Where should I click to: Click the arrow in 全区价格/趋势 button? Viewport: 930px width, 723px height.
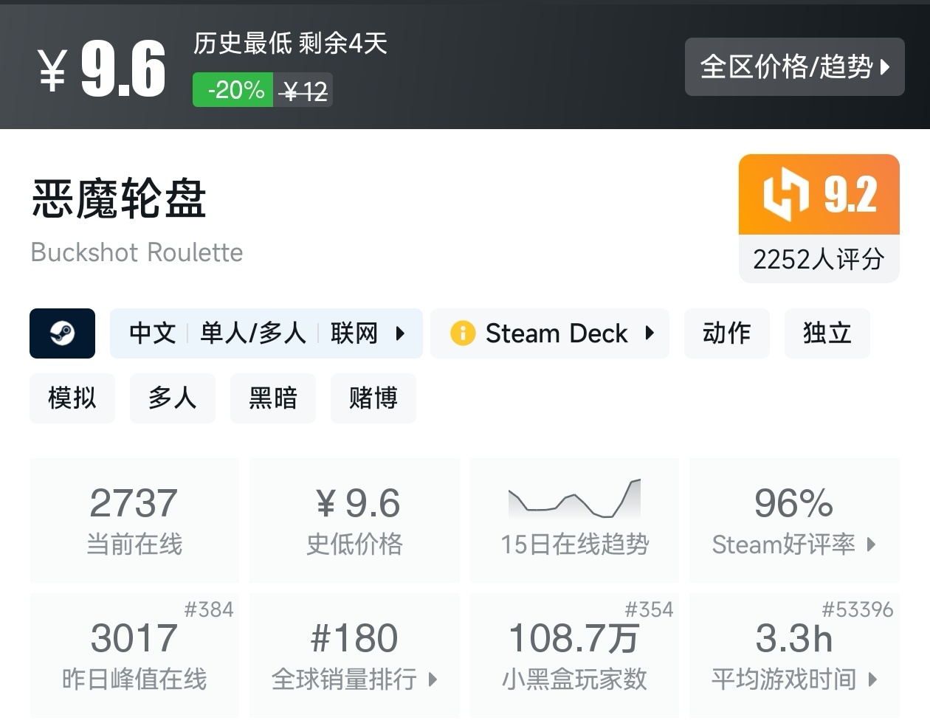click(x=885, y=67)
